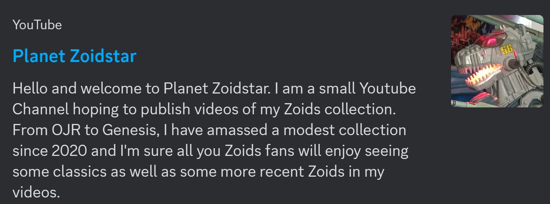Screen dimensions: 550x204
Task: Click the final word "videos." in the description
Action: pyautogui.click(x=36, y=192)
